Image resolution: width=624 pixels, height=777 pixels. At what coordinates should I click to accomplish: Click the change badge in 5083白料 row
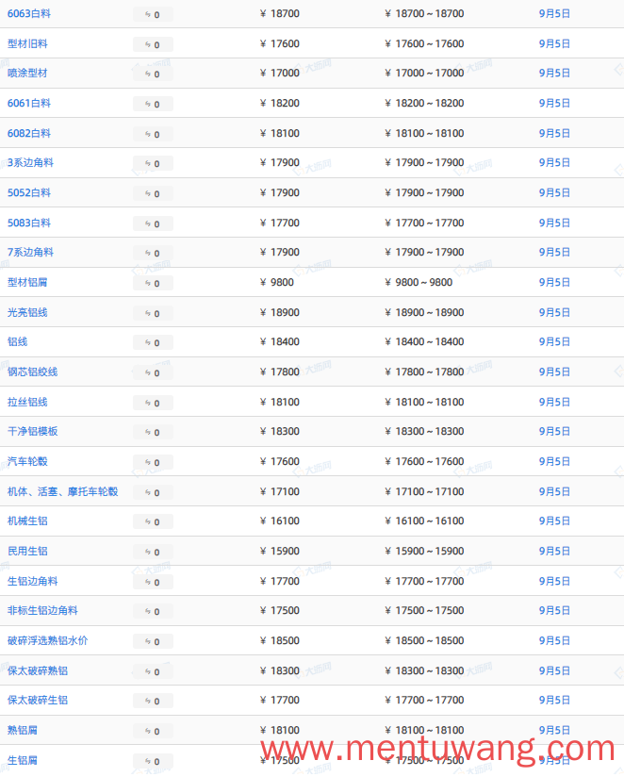pos(153,223)
